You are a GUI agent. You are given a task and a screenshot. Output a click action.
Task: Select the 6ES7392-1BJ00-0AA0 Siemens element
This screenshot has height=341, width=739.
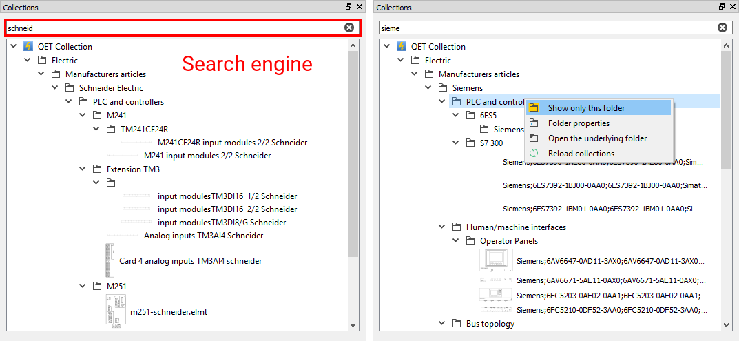[x=605, y=185]
